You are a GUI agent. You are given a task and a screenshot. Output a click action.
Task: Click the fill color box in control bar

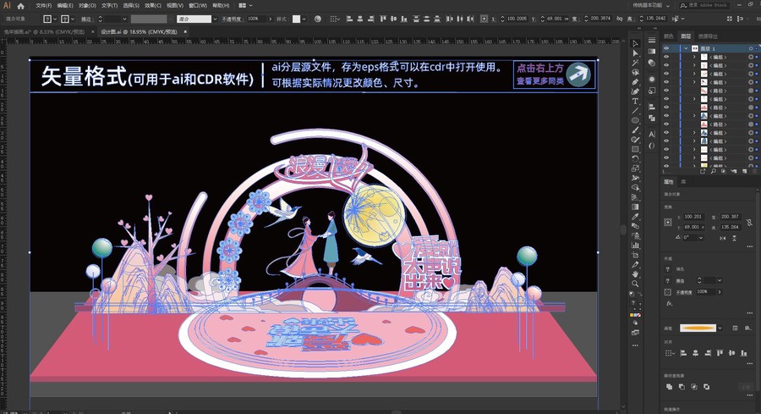tap(47, 19)
